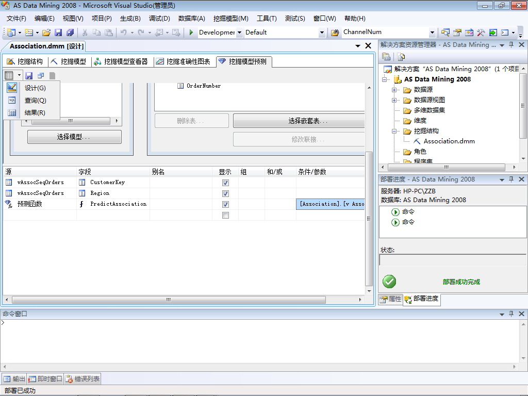Click the green Start debugging arrow
Image resolution: width=528 pixels, height=396 pixels.
tap(191, 32)
